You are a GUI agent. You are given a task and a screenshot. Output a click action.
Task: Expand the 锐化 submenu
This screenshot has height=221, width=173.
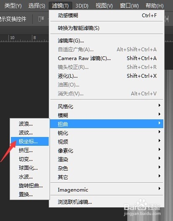pyautogui.click(x=107, y=133)
